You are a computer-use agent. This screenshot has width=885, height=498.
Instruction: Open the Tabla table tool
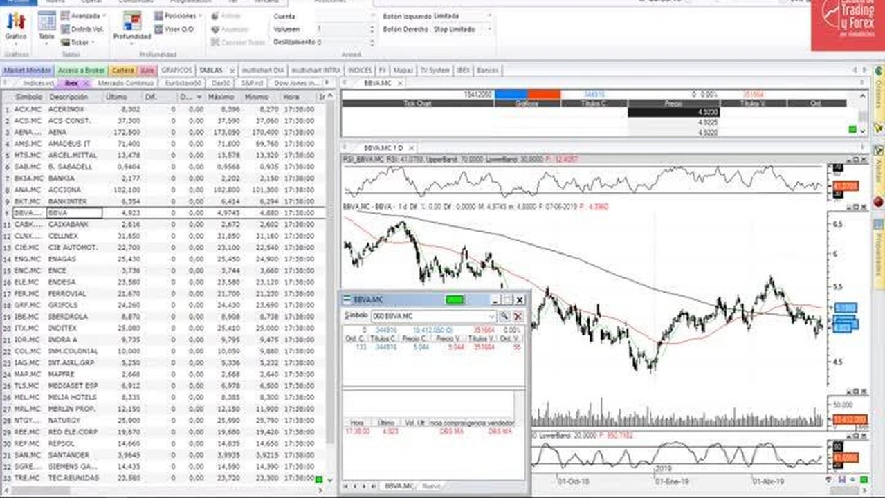46,27
